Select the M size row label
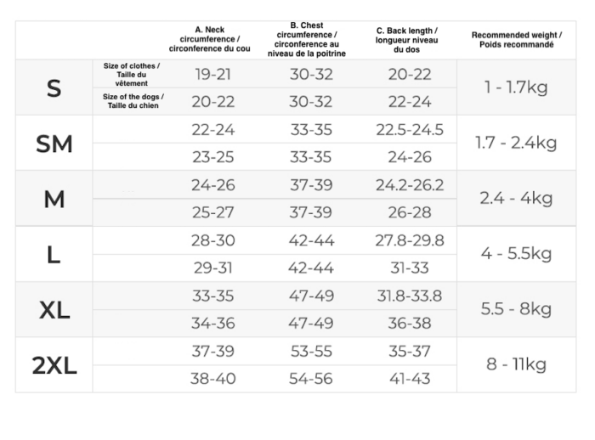Image resolution: width=595 pixels, height=440 pixels. pos(54,200)
